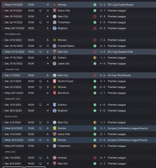Click the Fulham club badge
Viewport: 156px width, 168px height.
(x=55, y=58)
